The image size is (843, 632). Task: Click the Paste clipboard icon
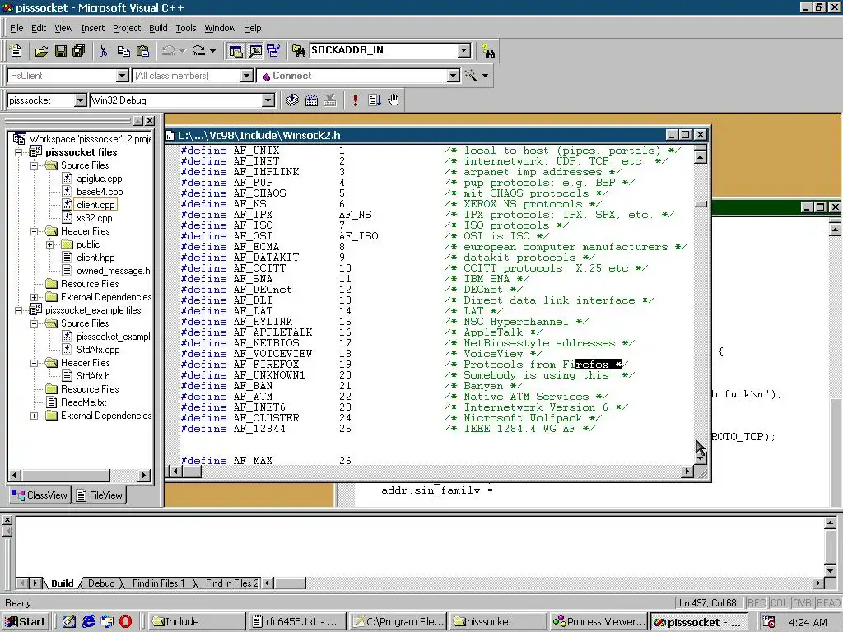point(143,51)
